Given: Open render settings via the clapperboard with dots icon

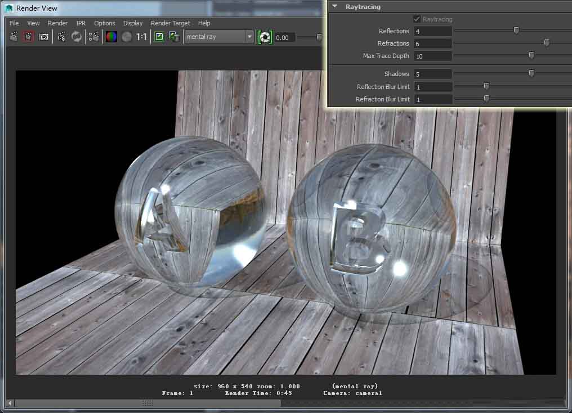Looking at the screenshot, I should coord(94,37).
